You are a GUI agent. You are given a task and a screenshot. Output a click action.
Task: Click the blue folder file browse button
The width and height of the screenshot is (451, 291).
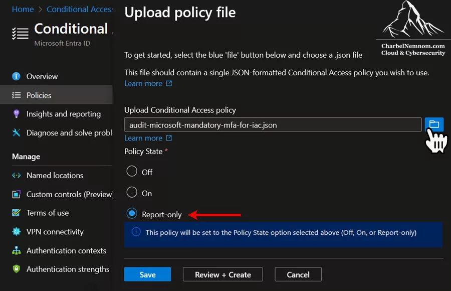pos(434,124)
